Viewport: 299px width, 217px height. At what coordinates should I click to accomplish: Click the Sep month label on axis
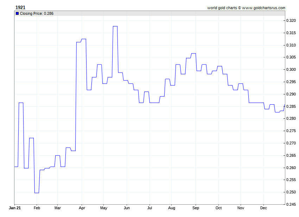196,208
